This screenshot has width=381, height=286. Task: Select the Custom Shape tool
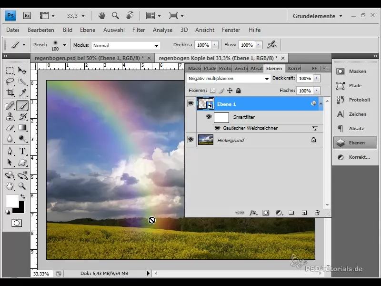[22, 162]
